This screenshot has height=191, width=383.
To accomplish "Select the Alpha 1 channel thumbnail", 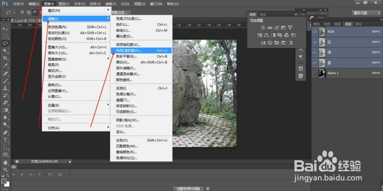I will click(322, 73).
